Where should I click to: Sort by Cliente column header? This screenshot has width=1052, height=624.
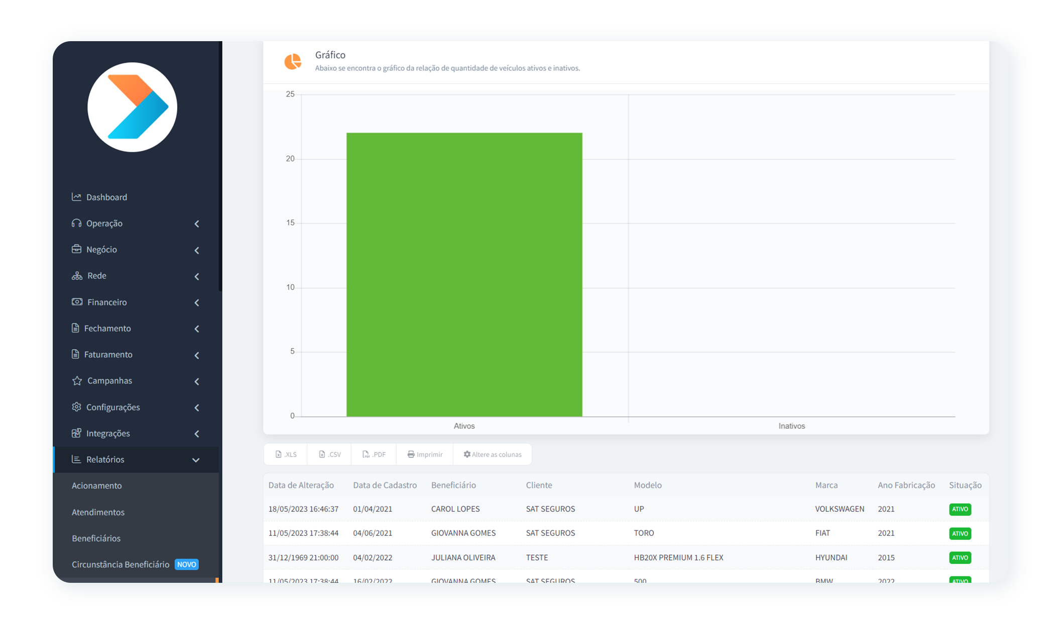tap(539, 485)
